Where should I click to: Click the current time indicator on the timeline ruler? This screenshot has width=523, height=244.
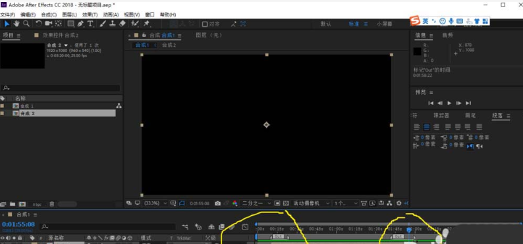(409, 230)
